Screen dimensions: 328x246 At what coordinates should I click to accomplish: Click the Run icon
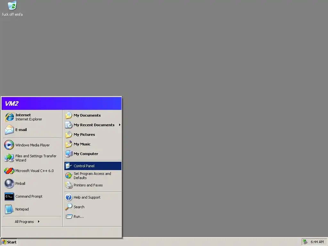69,217
